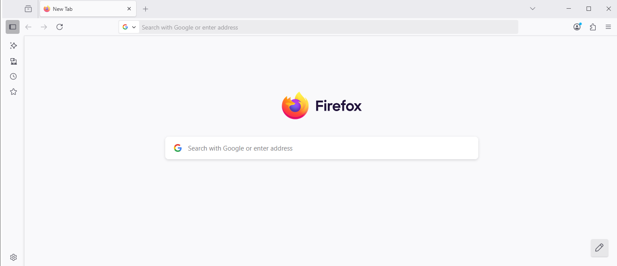
Task: Focus the address bar at the top
Action: (326, 27)
